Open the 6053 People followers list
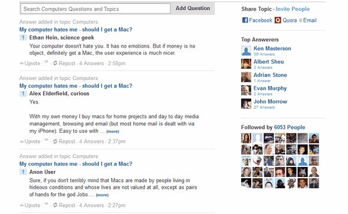 pos(290,128)
